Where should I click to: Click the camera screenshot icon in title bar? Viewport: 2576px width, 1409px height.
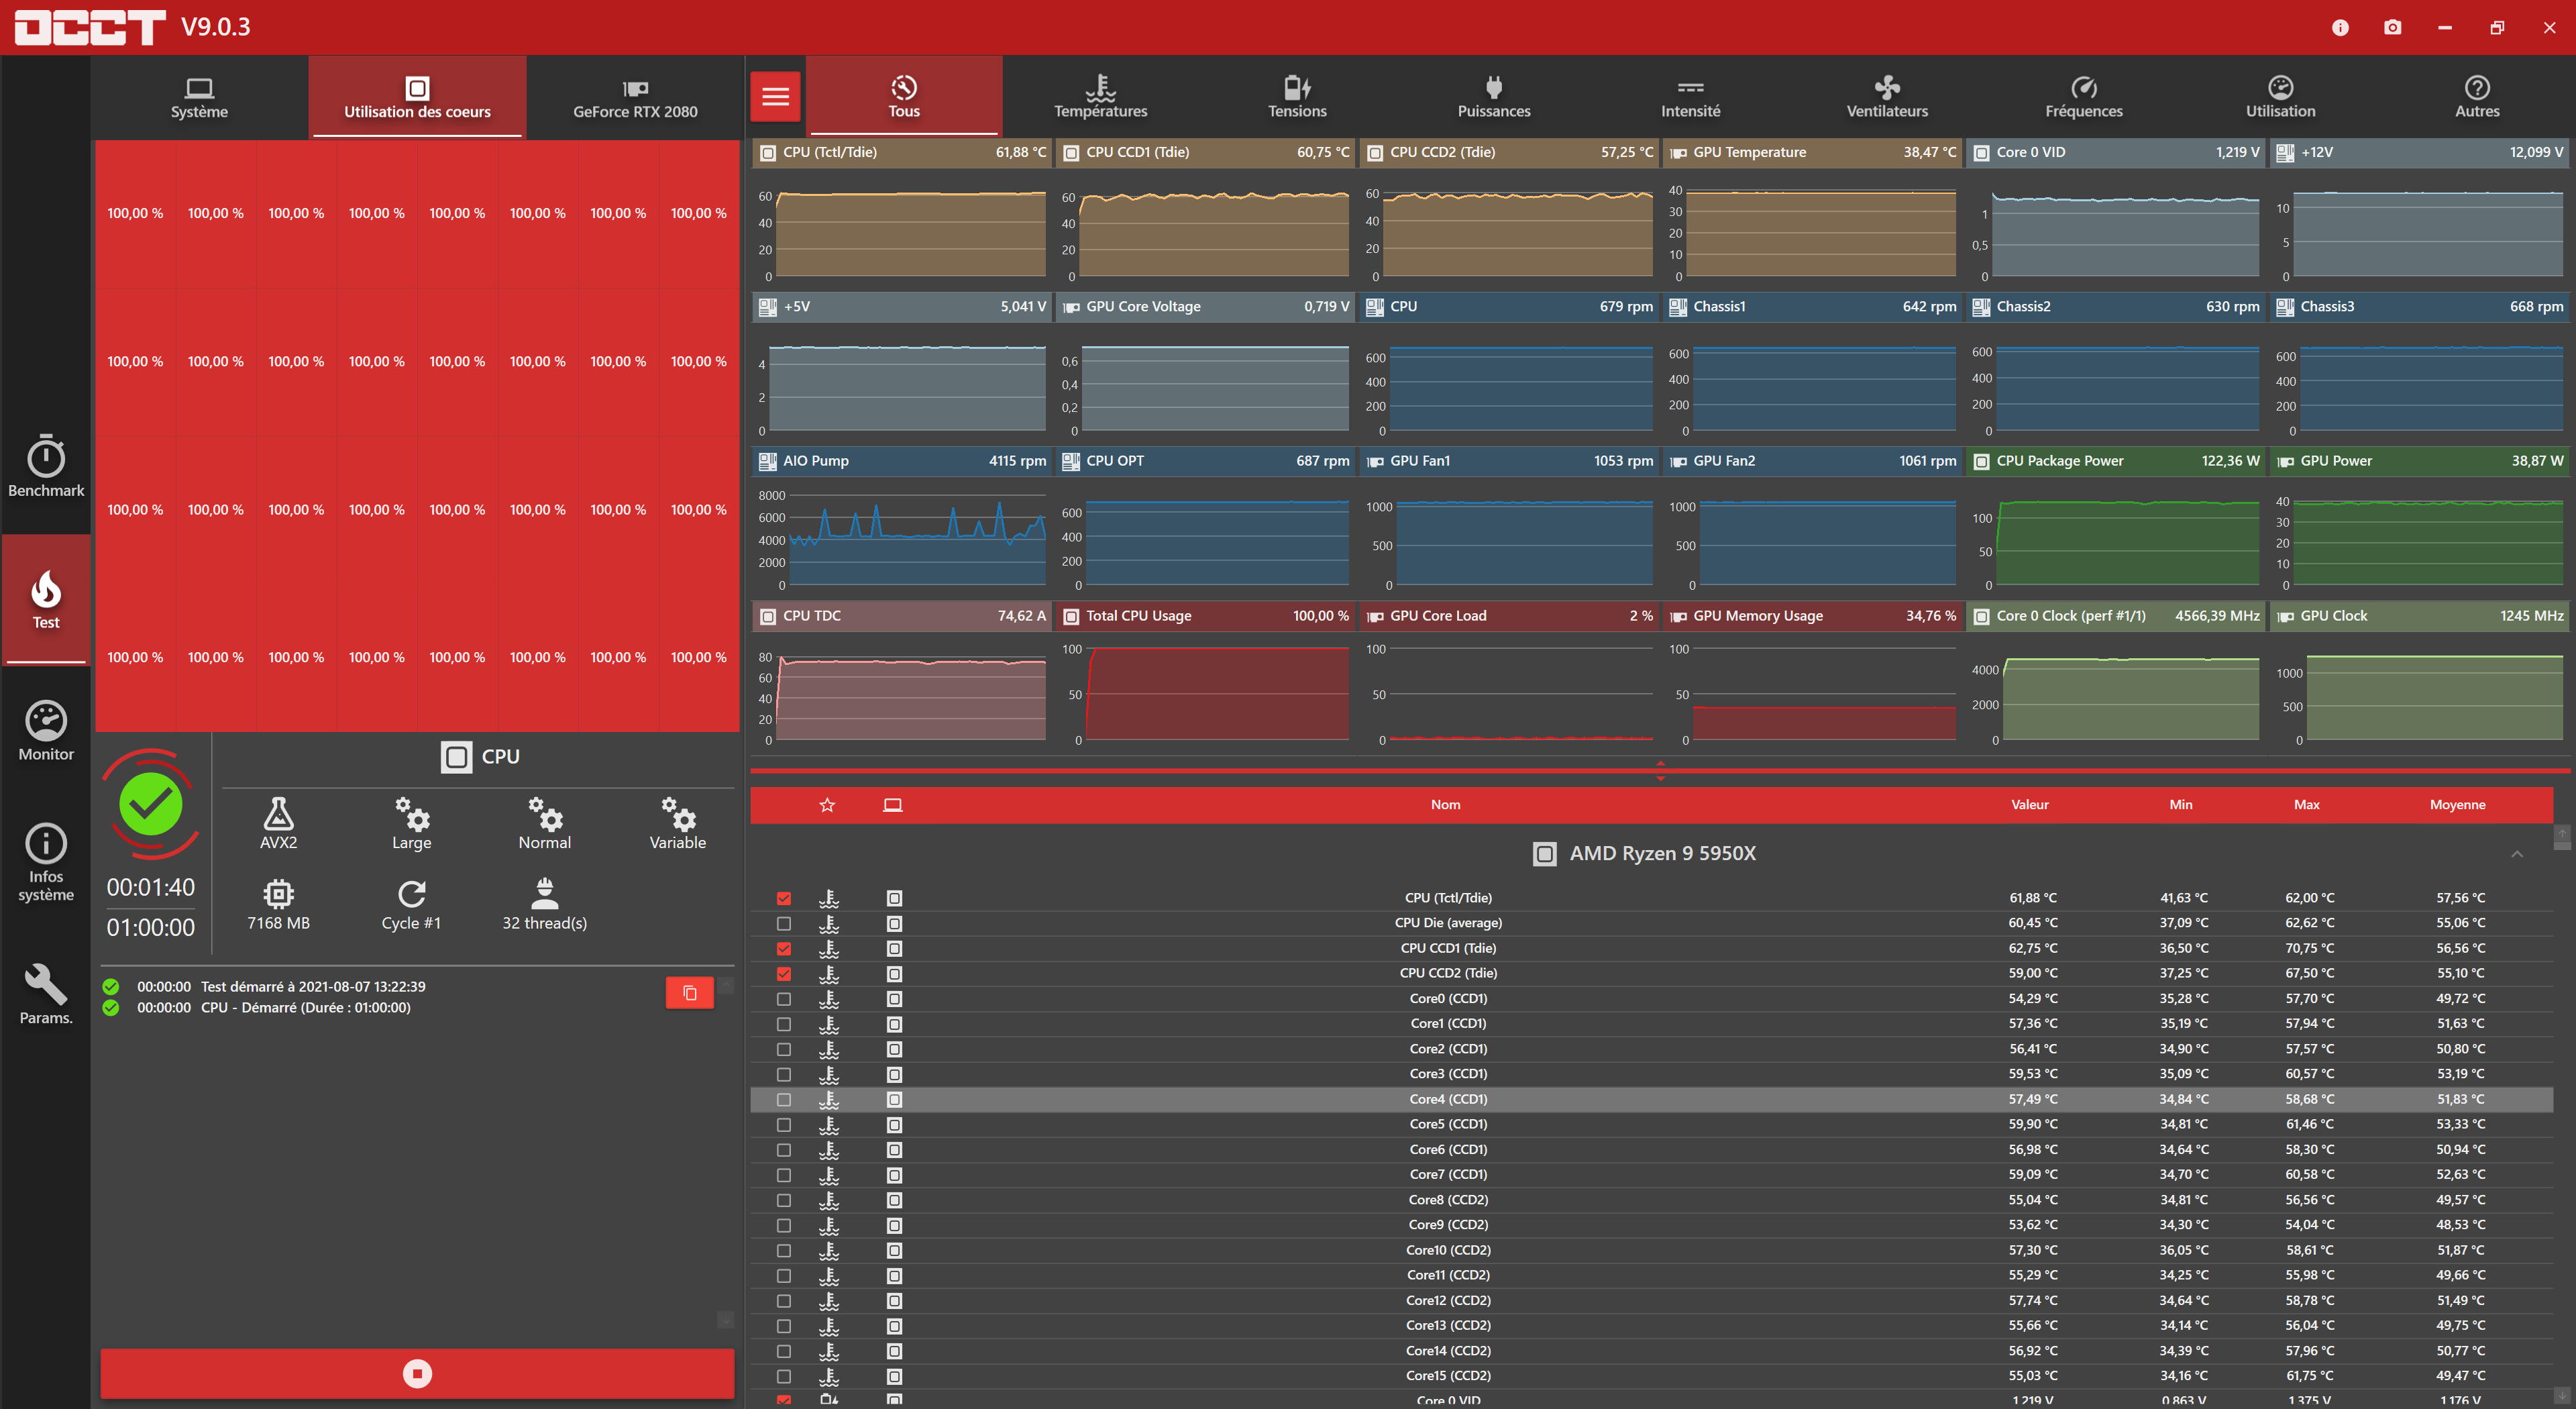click(x=2392, y=27)
